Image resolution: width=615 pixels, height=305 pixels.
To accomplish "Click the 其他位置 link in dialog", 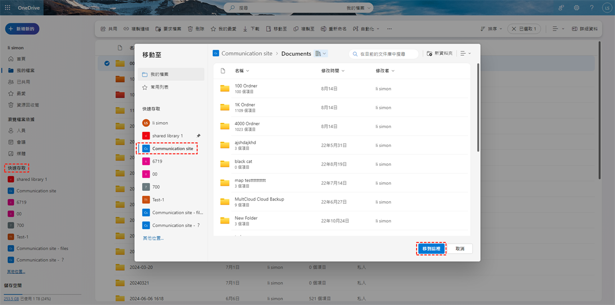I will pyautogui.click(x=153, y=238).
